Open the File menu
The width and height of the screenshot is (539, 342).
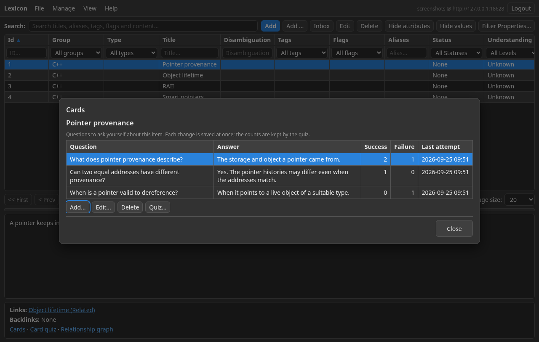pos(39,8)
